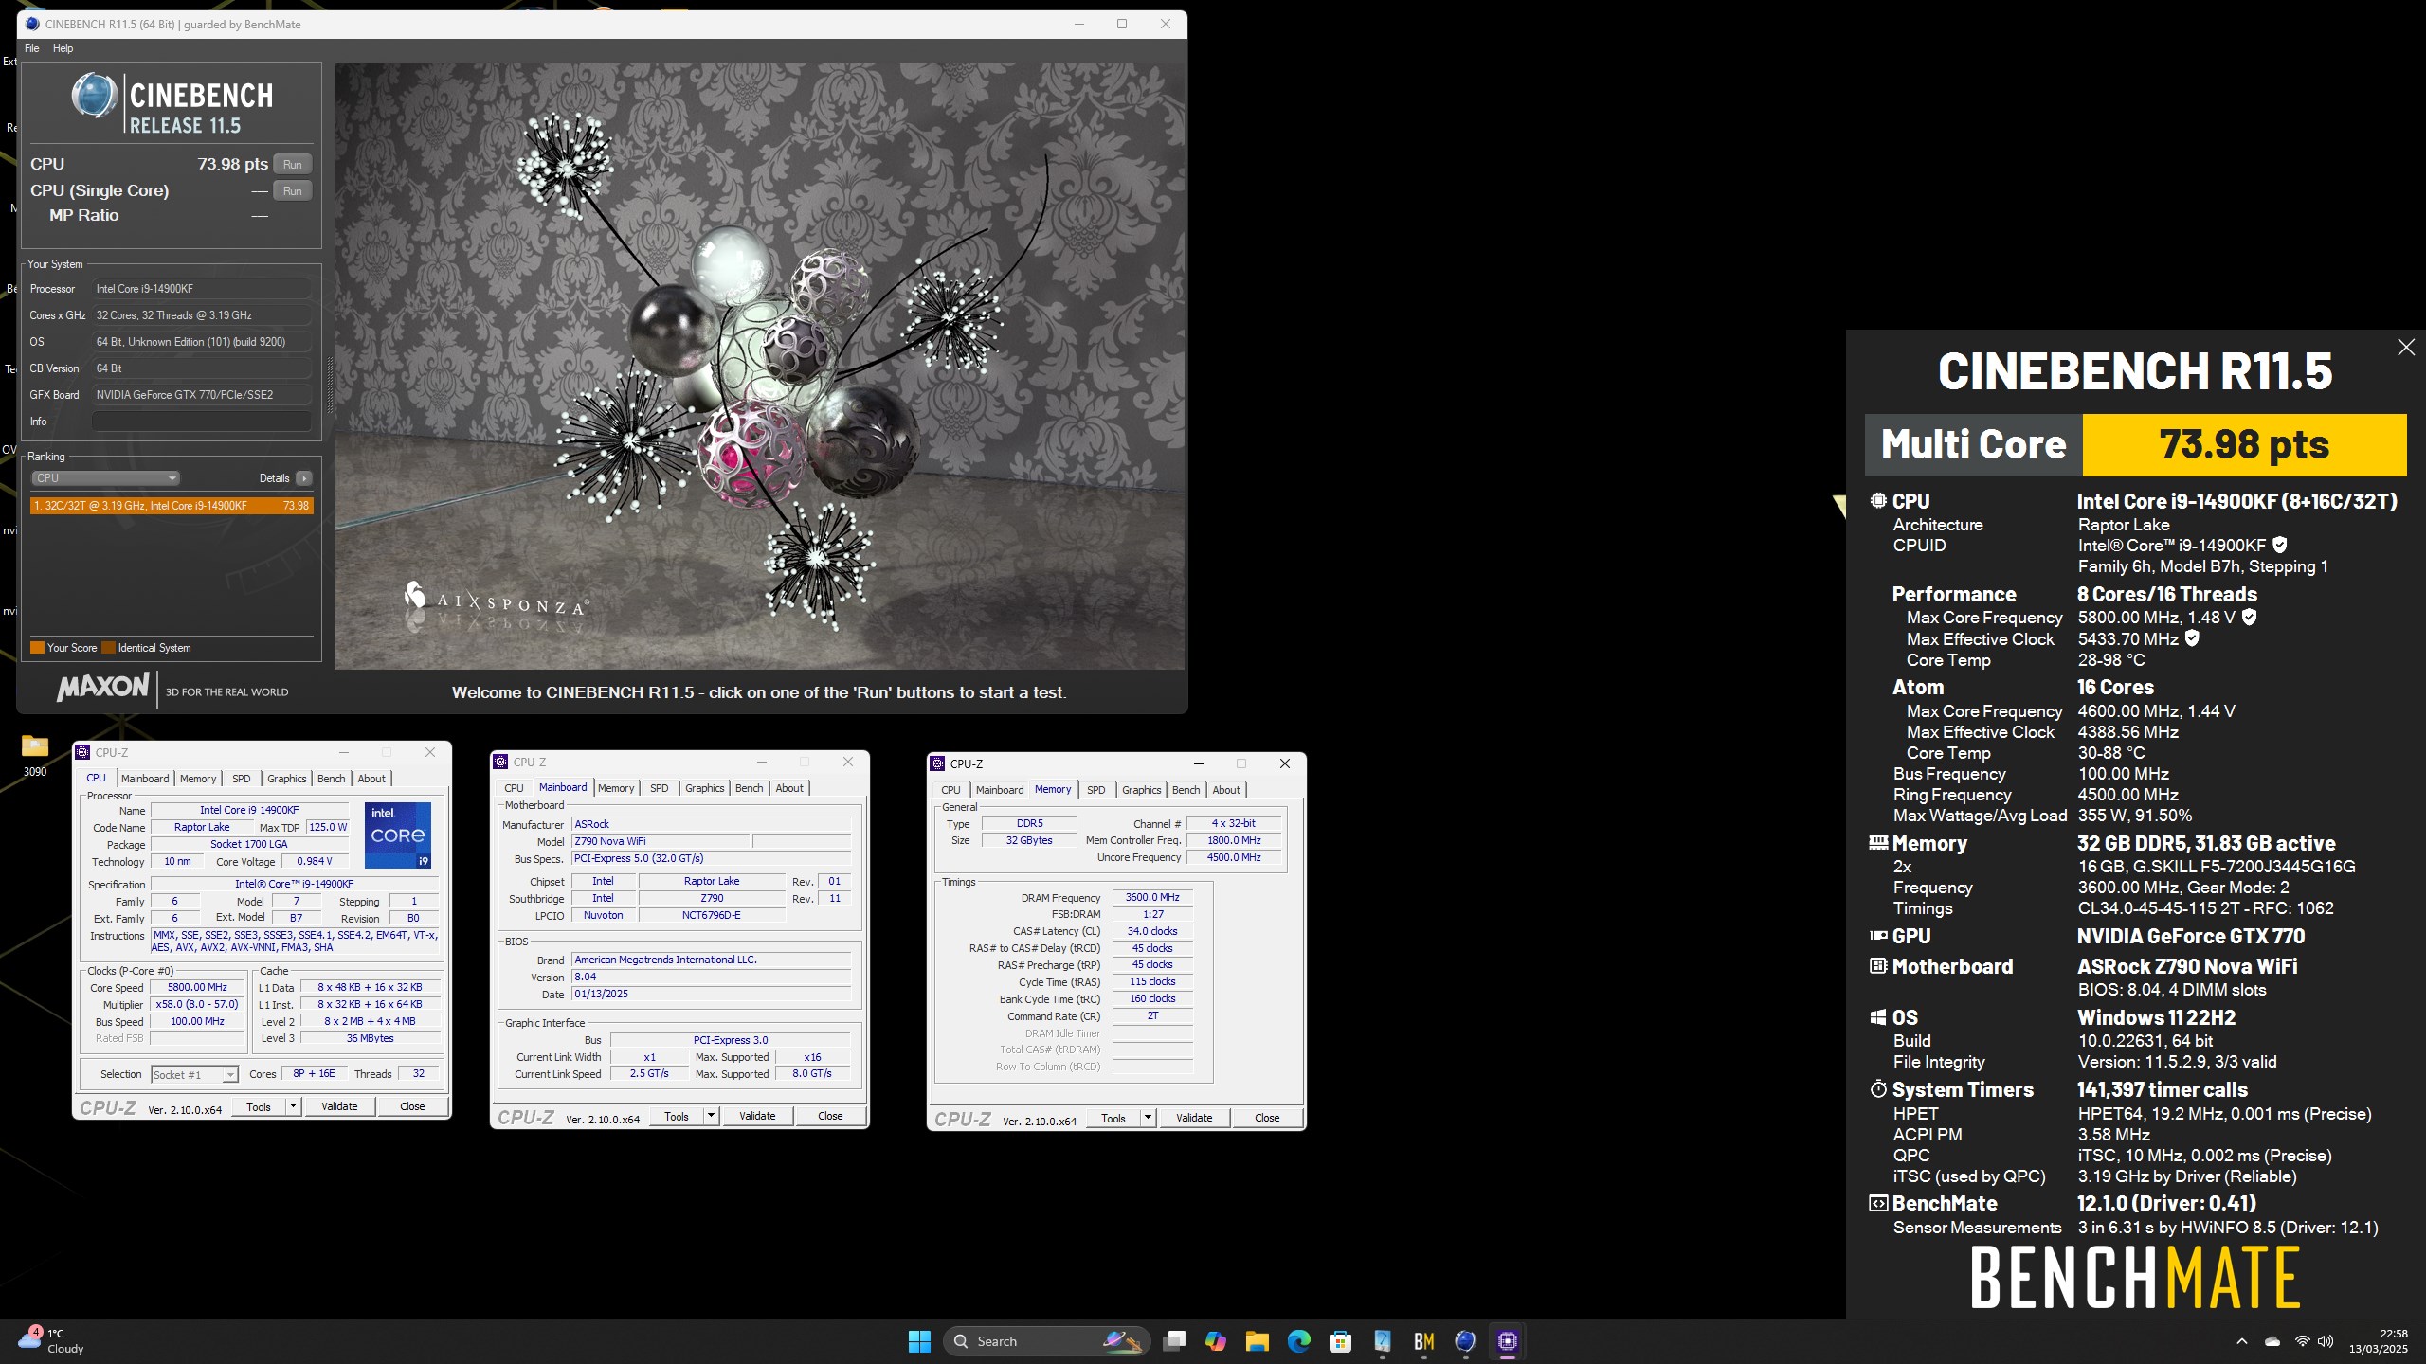Click the CPU chip icon in BenchMate

1878,501
